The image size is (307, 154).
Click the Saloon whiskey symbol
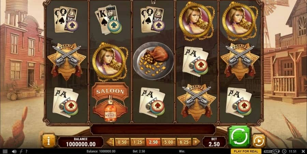pyautogui.click(x=110, y=102)
